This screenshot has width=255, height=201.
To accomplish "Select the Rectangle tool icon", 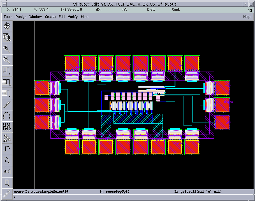I will coord(7,183).
